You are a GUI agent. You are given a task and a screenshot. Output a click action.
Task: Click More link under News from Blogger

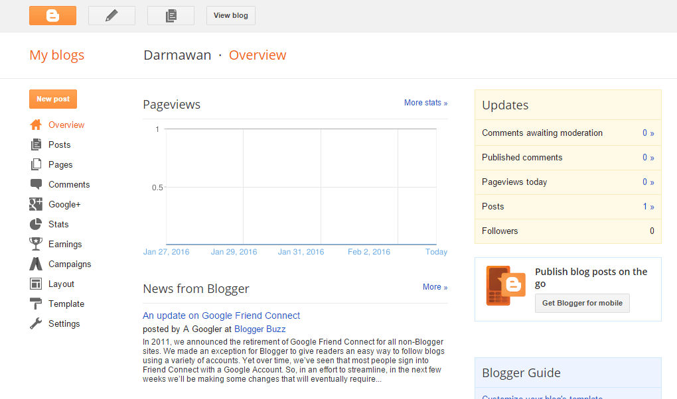coord(435,287)
